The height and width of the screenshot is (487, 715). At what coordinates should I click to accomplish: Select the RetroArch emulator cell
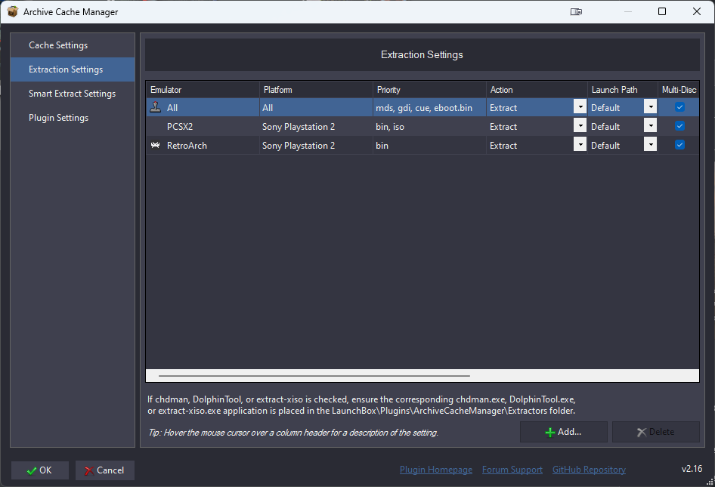point(203,145)
